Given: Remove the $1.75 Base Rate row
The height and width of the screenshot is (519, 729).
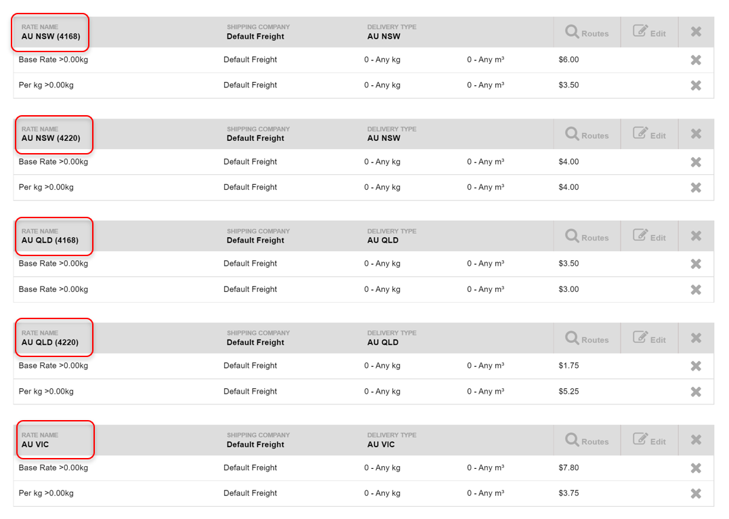Looking at the screenshot, I should click(696, 367).
